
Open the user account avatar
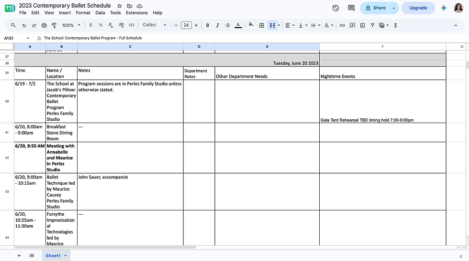click(458, 8)
